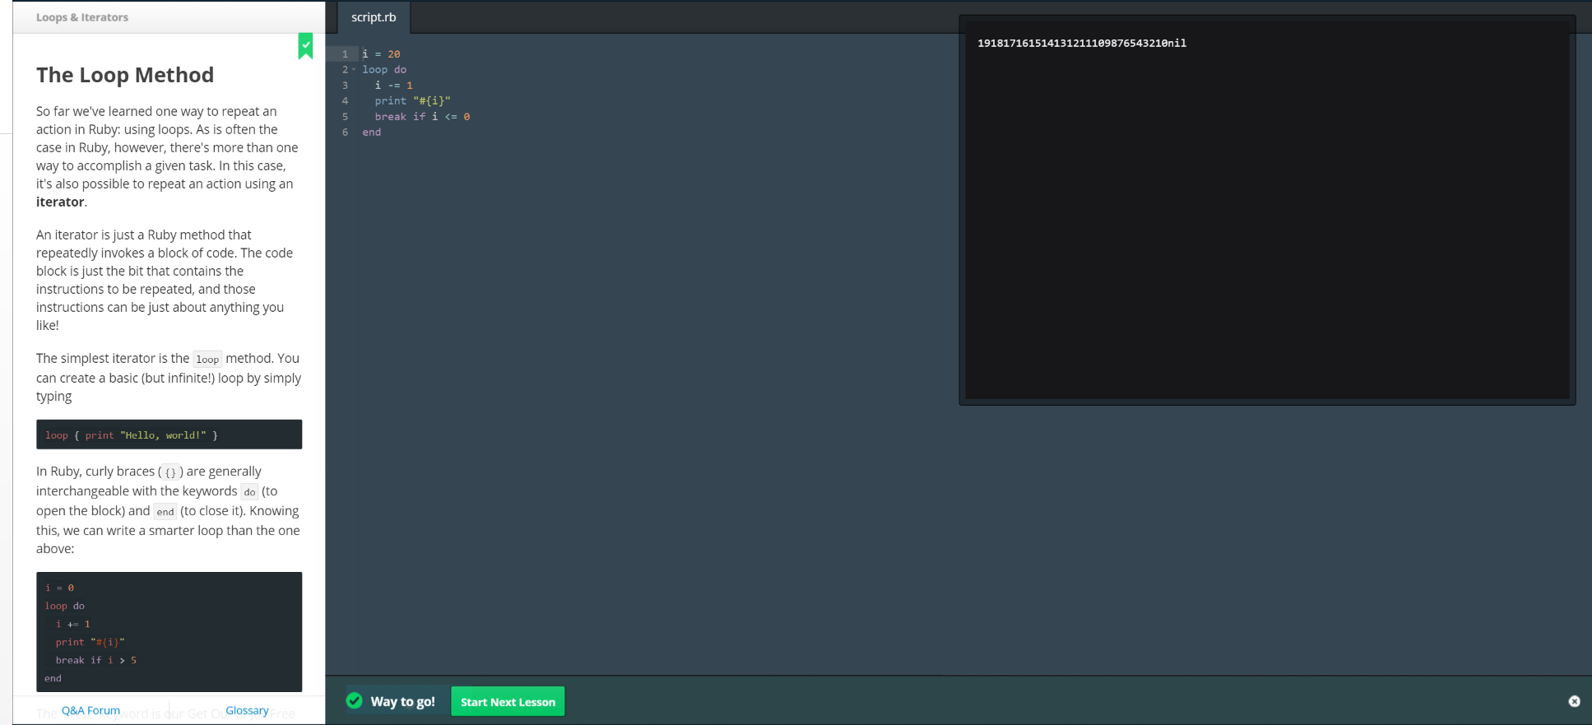The image size is (1592, 725).
Task: Click line number 5 in the editor gutter
Action: tap(345, 117)
